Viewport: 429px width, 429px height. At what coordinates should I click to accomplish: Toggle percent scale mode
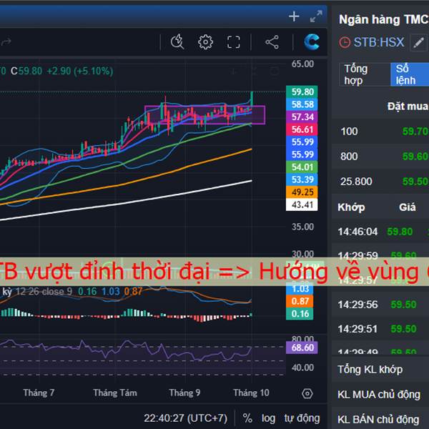point(247,418)
